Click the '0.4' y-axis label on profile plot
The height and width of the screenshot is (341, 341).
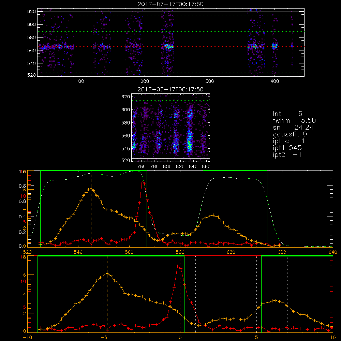tap(23, 217)
